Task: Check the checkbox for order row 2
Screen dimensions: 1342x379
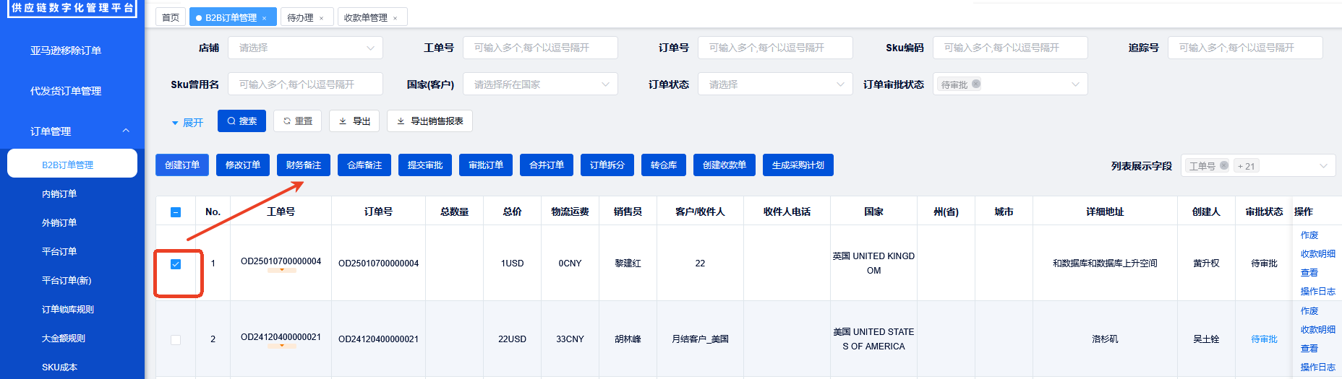Action: (176, 340)
